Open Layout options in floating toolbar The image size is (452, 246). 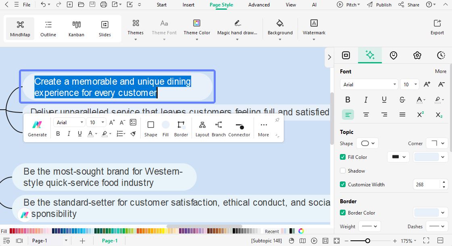[x=202, y=128]
